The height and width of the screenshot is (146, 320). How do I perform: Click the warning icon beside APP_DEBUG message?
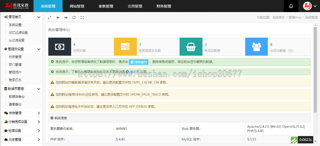pyautogui.click(x=52, y=107)
